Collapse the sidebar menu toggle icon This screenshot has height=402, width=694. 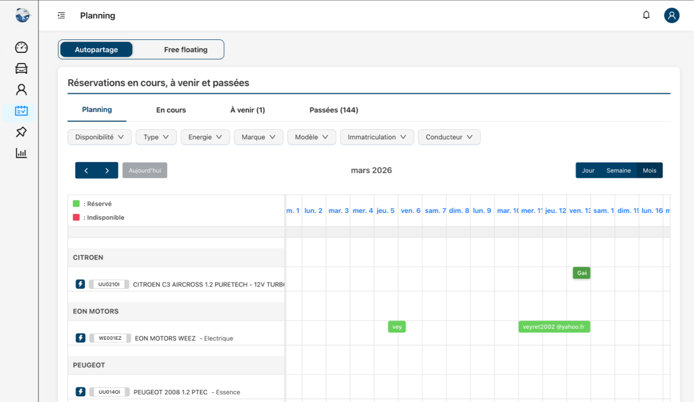(61, 15)
